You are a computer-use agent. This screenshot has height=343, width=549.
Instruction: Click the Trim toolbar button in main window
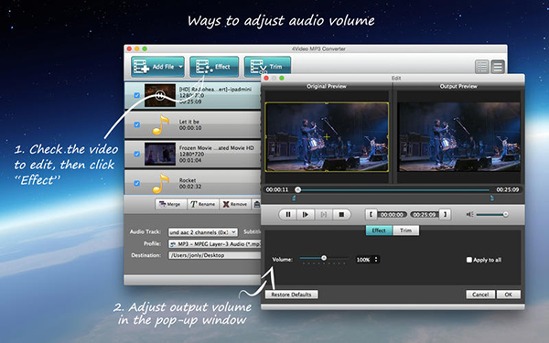click(267, 67)
